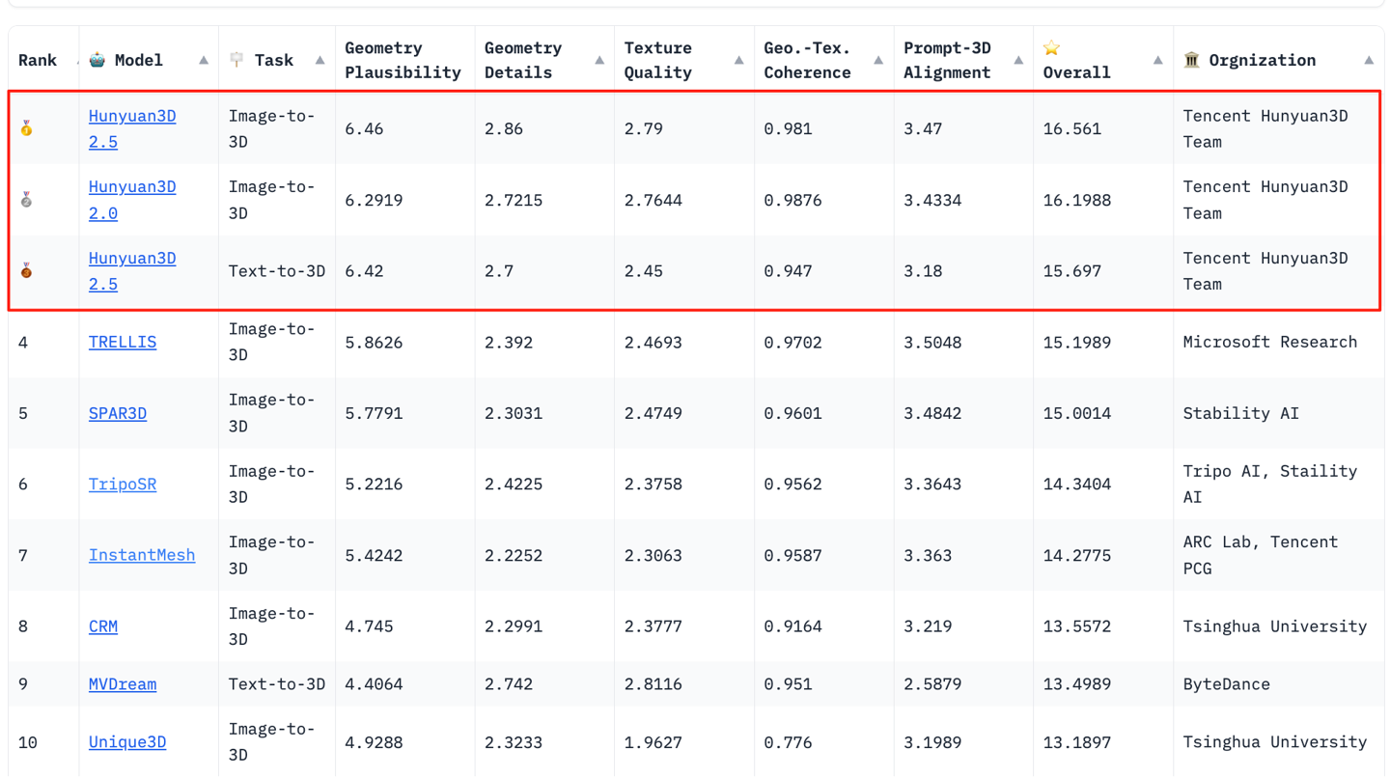Click the MVDream model link

[123, 684]
